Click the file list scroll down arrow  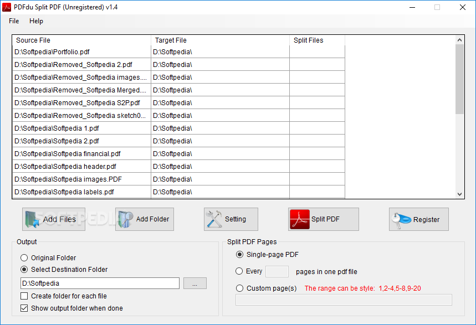click(459, 194)
